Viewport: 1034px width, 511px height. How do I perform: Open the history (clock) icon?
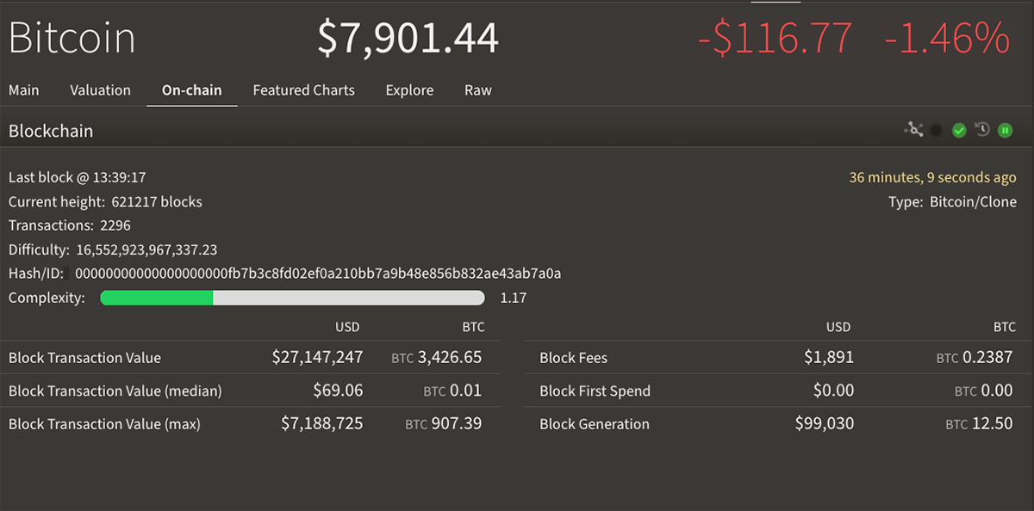(982, 130)
